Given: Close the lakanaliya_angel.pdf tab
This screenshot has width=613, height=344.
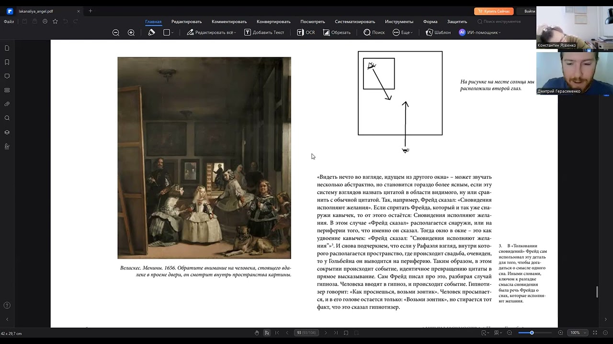Looking at the screenshot, I should [79, 11].
